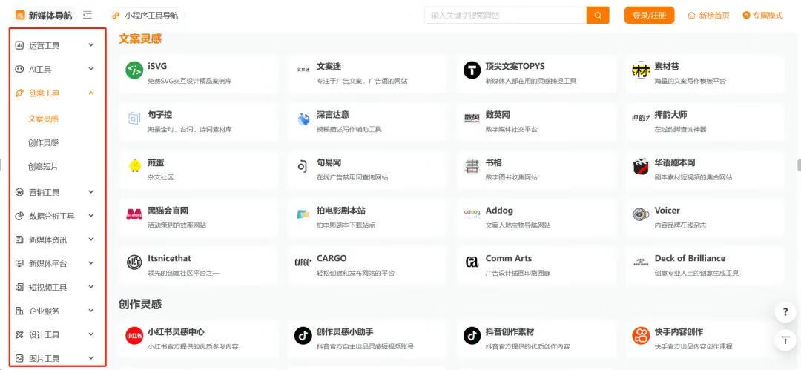This screenshot has height=370, width=801.
Task: Focus the keyword search input field
Action: (504, 16)
